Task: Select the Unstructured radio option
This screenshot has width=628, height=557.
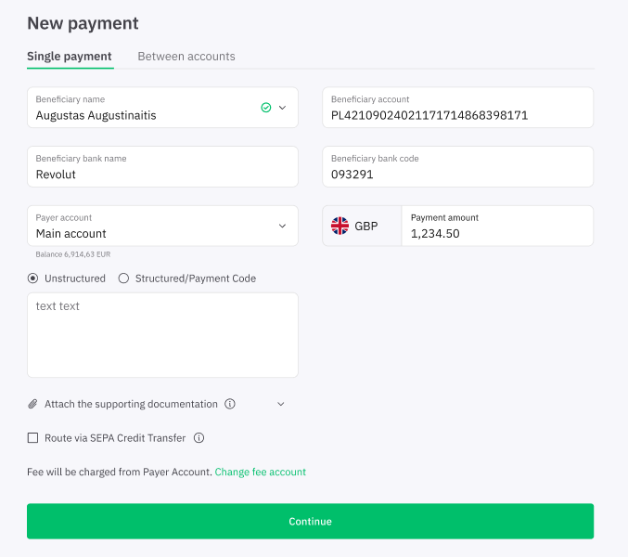Action: tap(32, 278)
